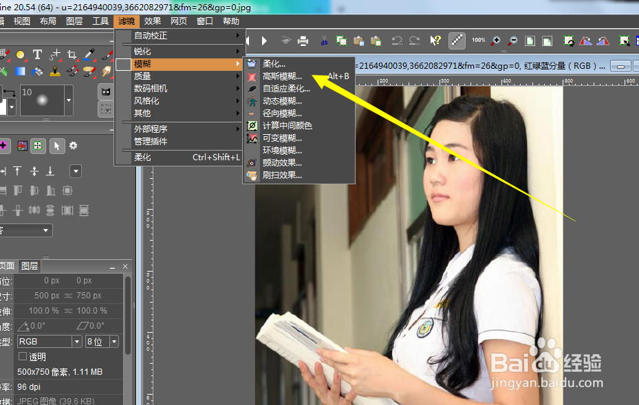Select the Eyedropper color picker tool
639x405 pixels.
pyautogui.click(x=88, y=54)
